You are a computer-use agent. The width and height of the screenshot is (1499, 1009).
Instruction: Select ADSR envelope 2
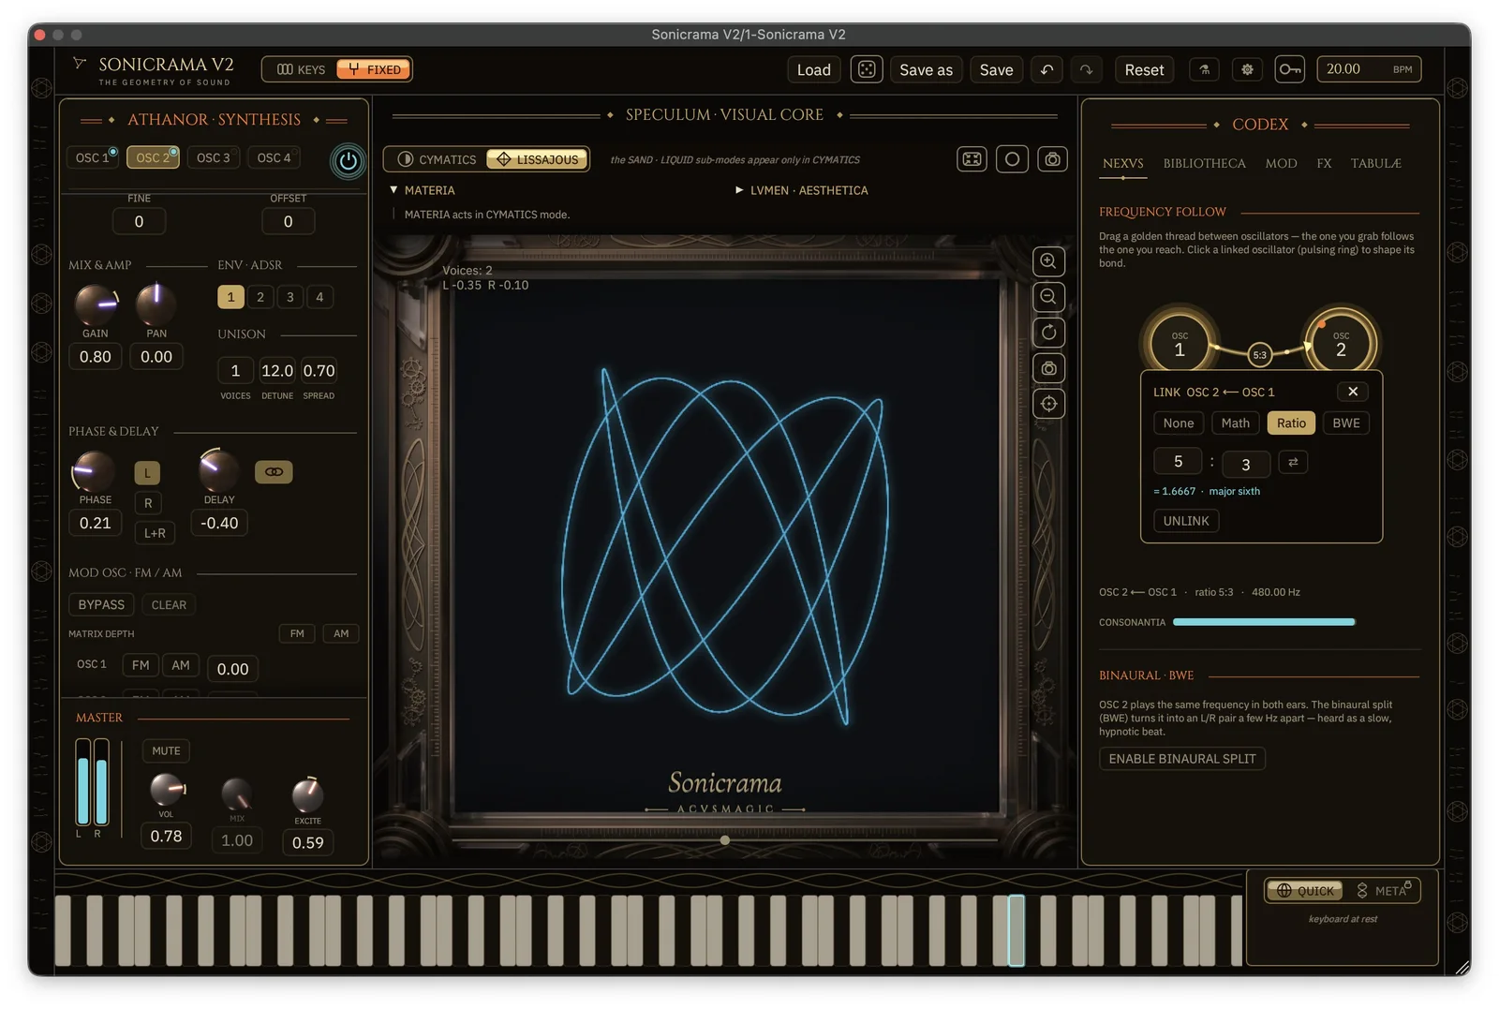(260, 297)
